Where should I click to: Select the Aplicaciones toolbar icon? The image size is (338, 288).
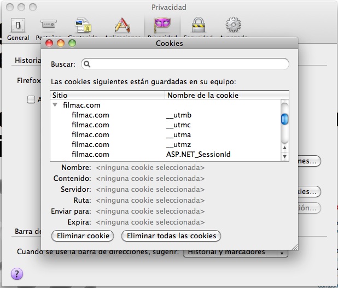[x=121, y=26]
